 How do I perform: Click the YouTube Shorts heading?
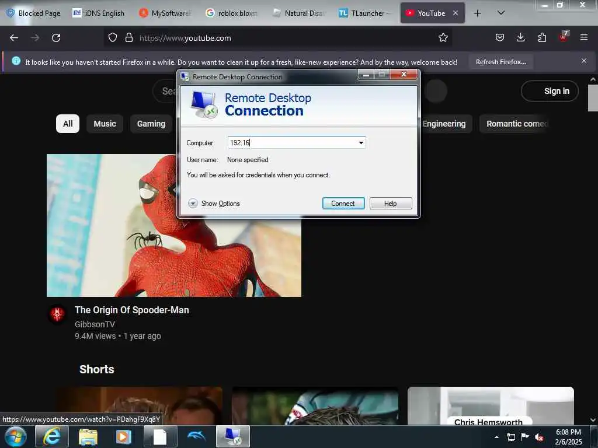point(97,369)
